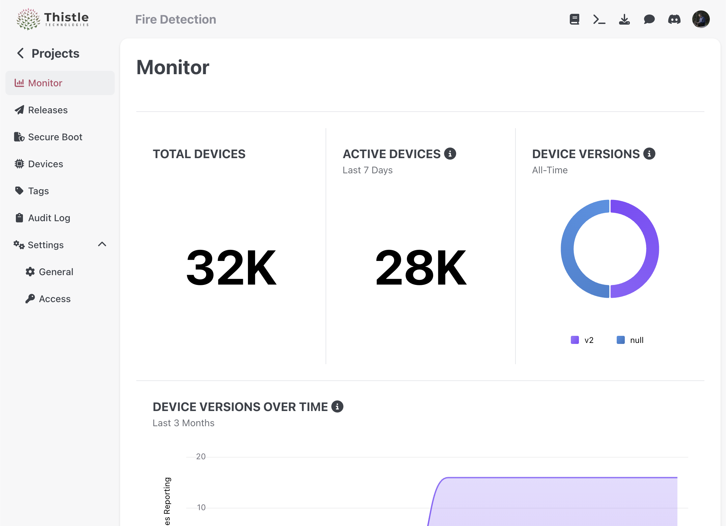Click the download icon in header
Screen dimensions: 726x526
[x=624, y=19]
